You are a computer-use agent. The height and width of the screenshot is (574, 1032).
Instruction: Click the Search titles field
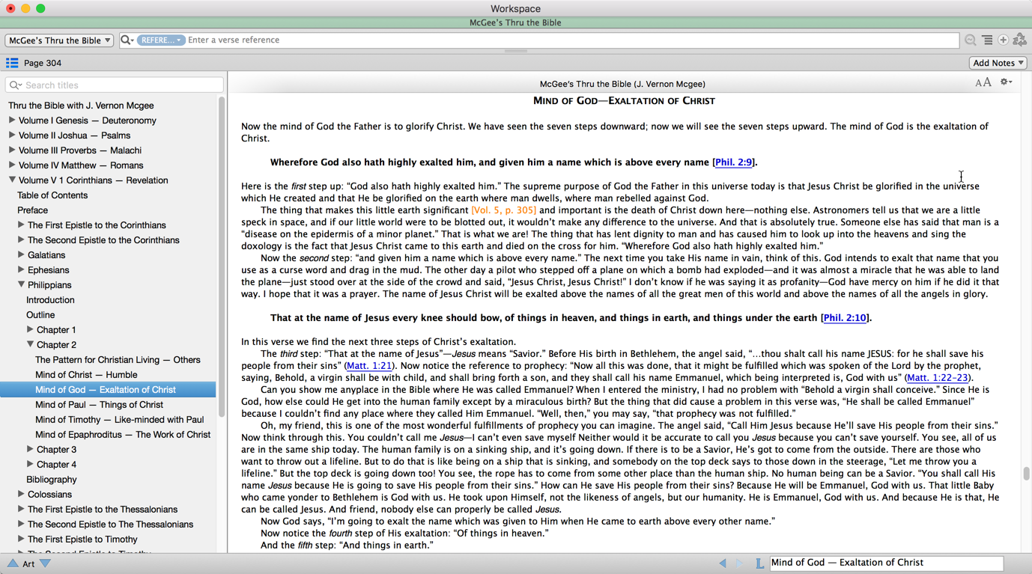115,85
